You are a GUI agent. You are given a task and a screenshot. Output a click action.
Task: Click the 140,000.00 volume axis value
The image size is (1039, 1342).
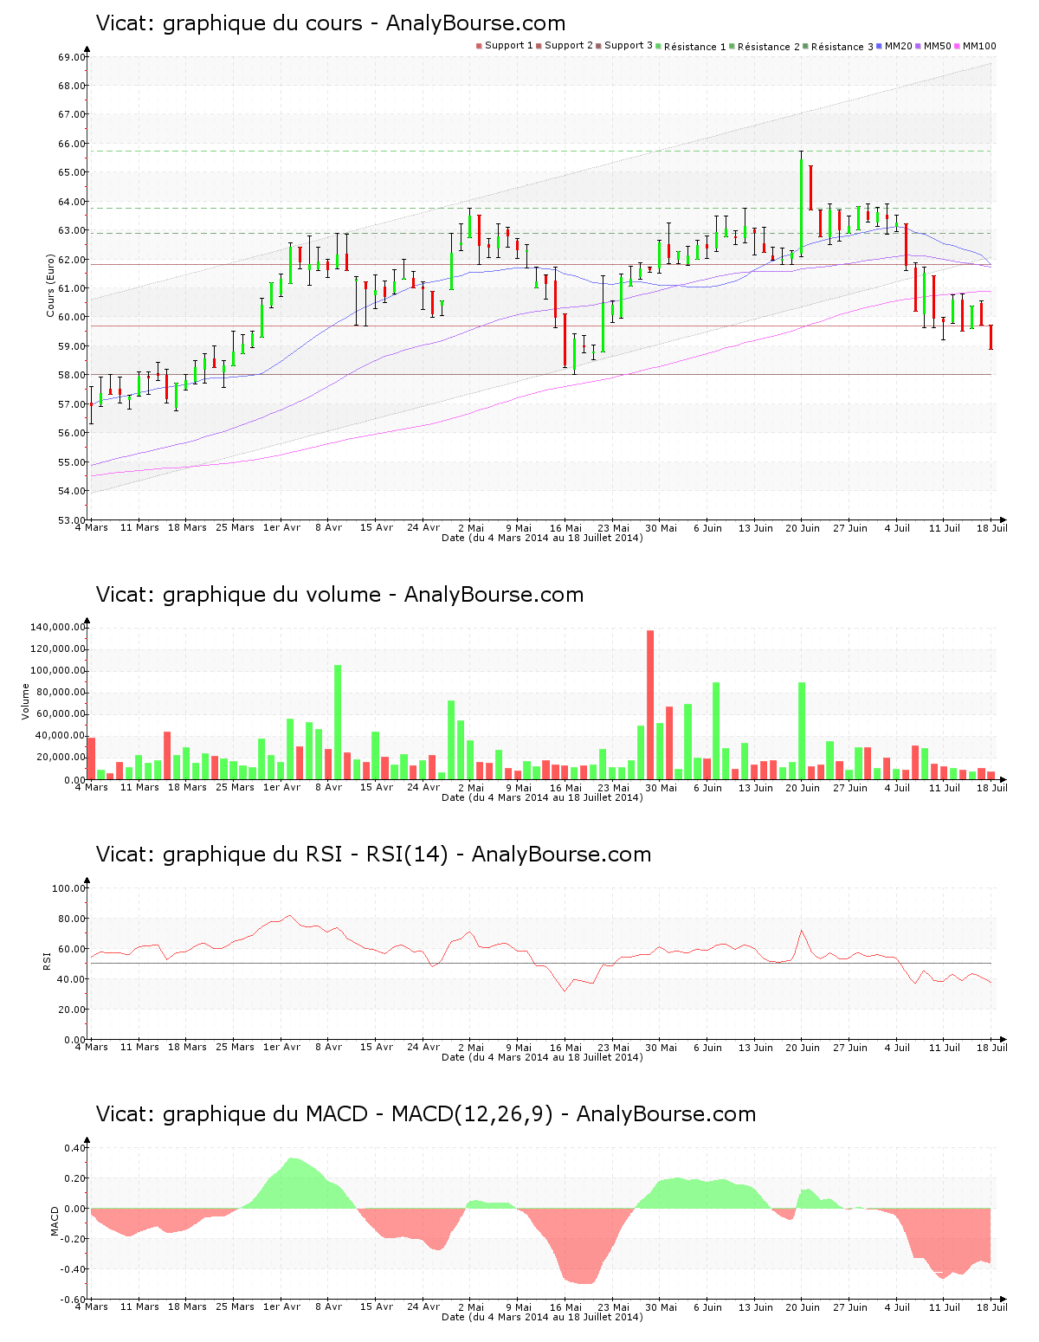[57, 627]
